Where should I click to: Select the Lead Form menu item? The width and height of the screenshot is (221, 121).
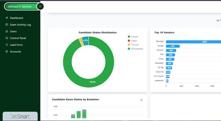click(16, 45)
